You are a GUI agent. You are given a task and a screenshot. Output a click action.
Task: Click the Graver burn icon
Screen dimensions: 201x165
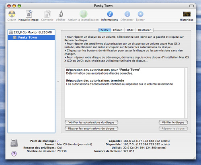[12, 14]
